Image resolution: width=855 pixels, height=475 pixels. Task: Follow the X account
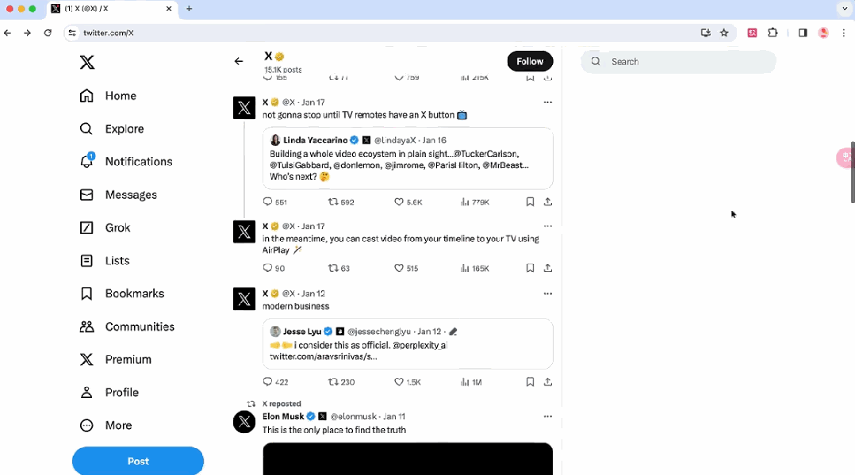[x=530, y=62]
